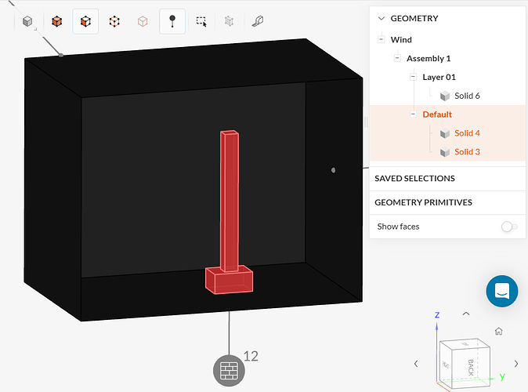Activate the face selection mode
Image resolution: width=528 pixels, height=392 pixels.
pyautogui.click(x=85, y=22)
